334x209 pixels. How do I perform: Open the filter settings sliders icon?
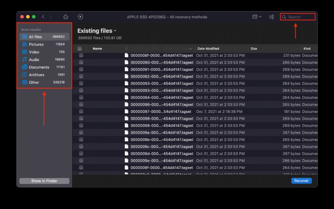[x=272, y=17]
